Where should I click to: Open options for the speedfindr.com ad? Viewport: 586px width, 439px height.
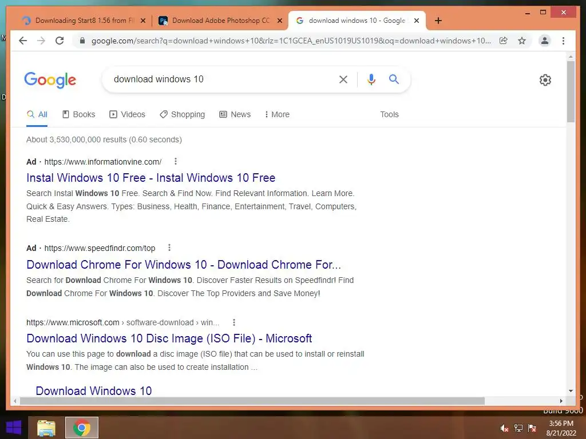pyautogui.click(x=169, y=248)
